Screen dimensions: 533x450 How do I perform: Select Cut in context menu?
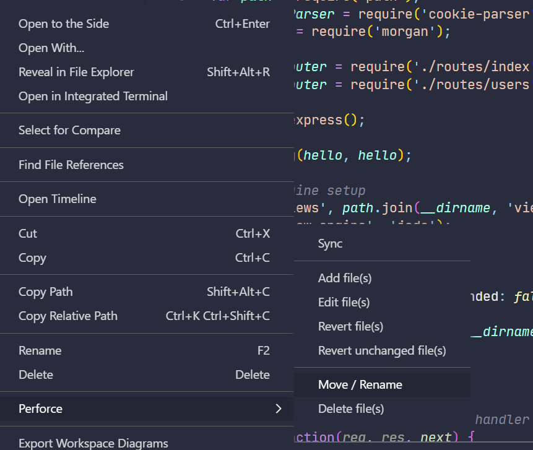pyautogui.click(x=147, y=233)
